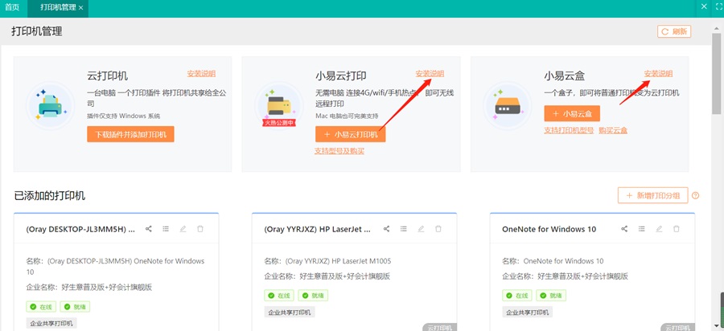Add a 小易云打印机

[351, 134]
